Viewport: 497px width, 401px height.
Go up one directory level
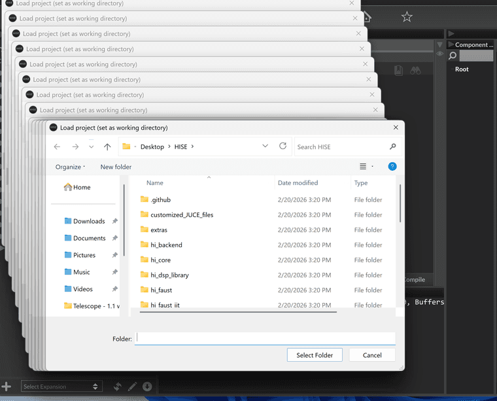107,147
